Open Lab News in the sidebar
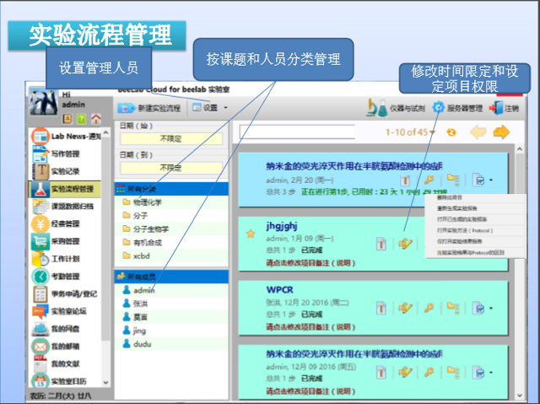 pos(66,137)
